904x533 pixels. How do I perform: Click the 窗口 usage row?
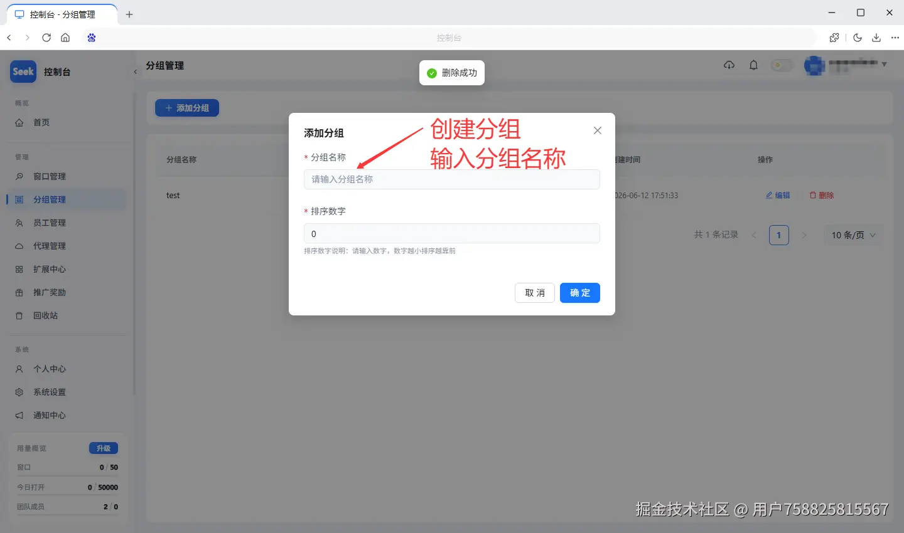coord(67,467)
